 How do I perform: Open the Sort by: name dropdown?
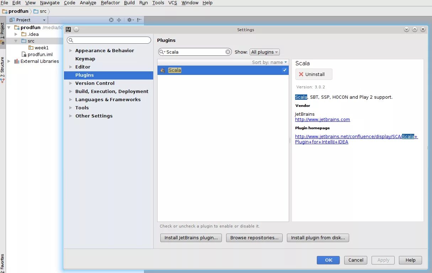click(x=270, y=62)
